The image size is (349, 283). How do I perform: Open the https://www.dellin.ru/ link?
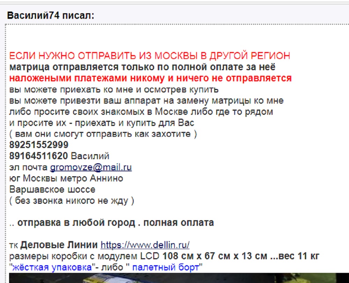(145, 245)
